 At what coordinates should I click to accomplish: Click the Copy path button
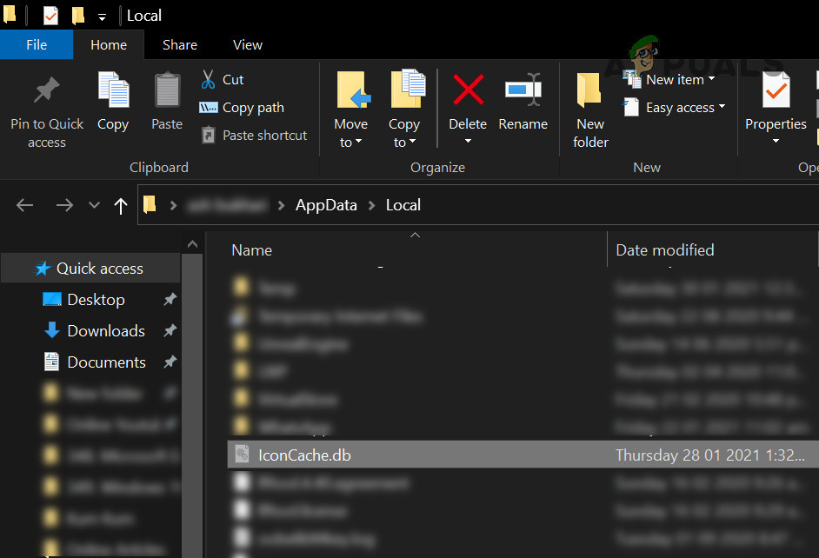coord(242,108)
